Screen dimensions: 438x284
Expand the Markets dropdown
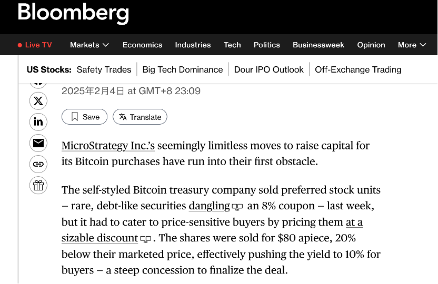pos(89,45)
